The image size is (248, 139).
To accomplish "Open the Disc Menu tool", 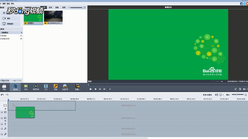I will coord(65,87).
